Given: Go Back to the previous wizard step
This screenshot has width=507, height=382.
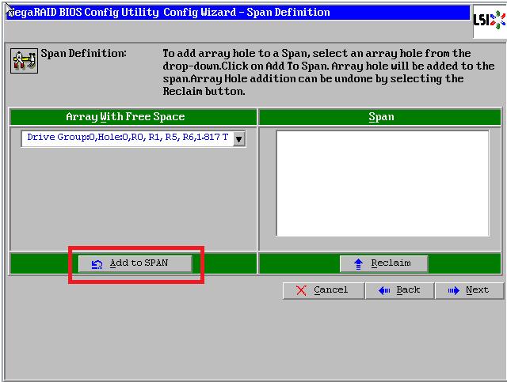Looking at the screenshot, I should point(399,290).
